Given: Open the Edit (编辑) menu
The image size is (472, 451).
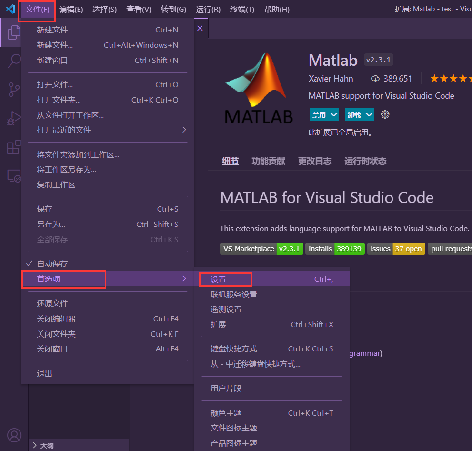Looking at the screenshot, I should point(71,10).
